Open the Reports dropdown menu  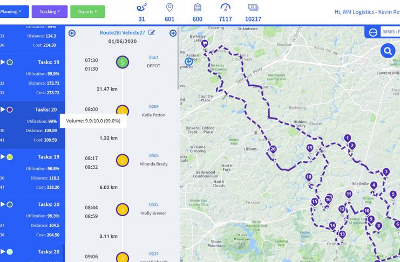pyautogui.click(x=87, y=12)
